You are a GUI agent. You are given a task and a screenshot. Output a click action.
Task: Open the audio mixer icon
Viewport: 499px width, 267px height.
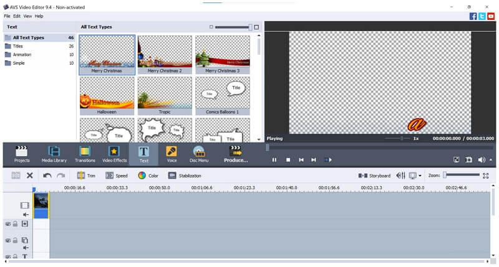pyautogui.click(x=400, y=176)
